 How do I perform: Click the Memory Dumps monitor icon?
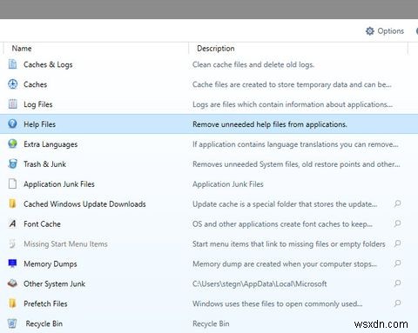coord(12,263)
